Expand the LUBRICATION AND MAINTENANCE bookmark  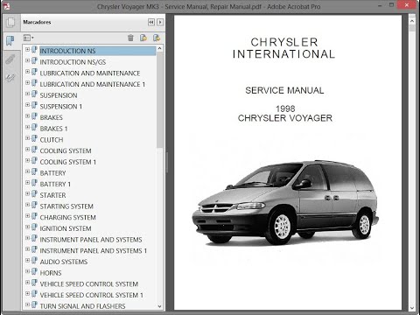pos(27,72)
